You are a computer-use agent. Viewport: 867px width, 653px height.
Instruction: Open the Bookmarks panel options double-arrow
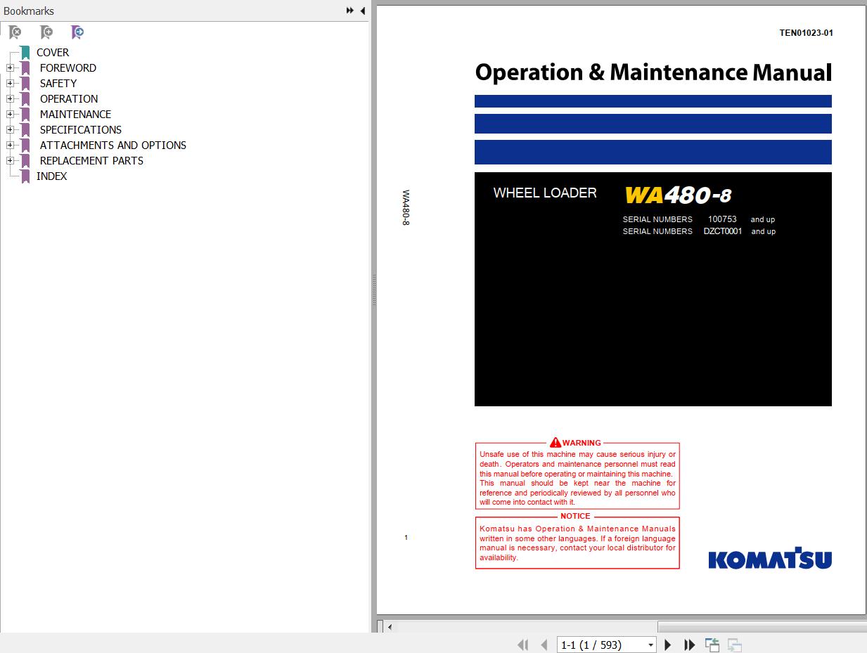(x=349, y=11)
